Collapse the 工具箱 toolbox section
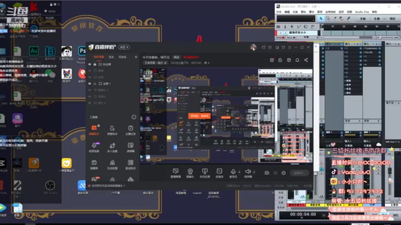 pyautogui.click(x=134, y=117)
